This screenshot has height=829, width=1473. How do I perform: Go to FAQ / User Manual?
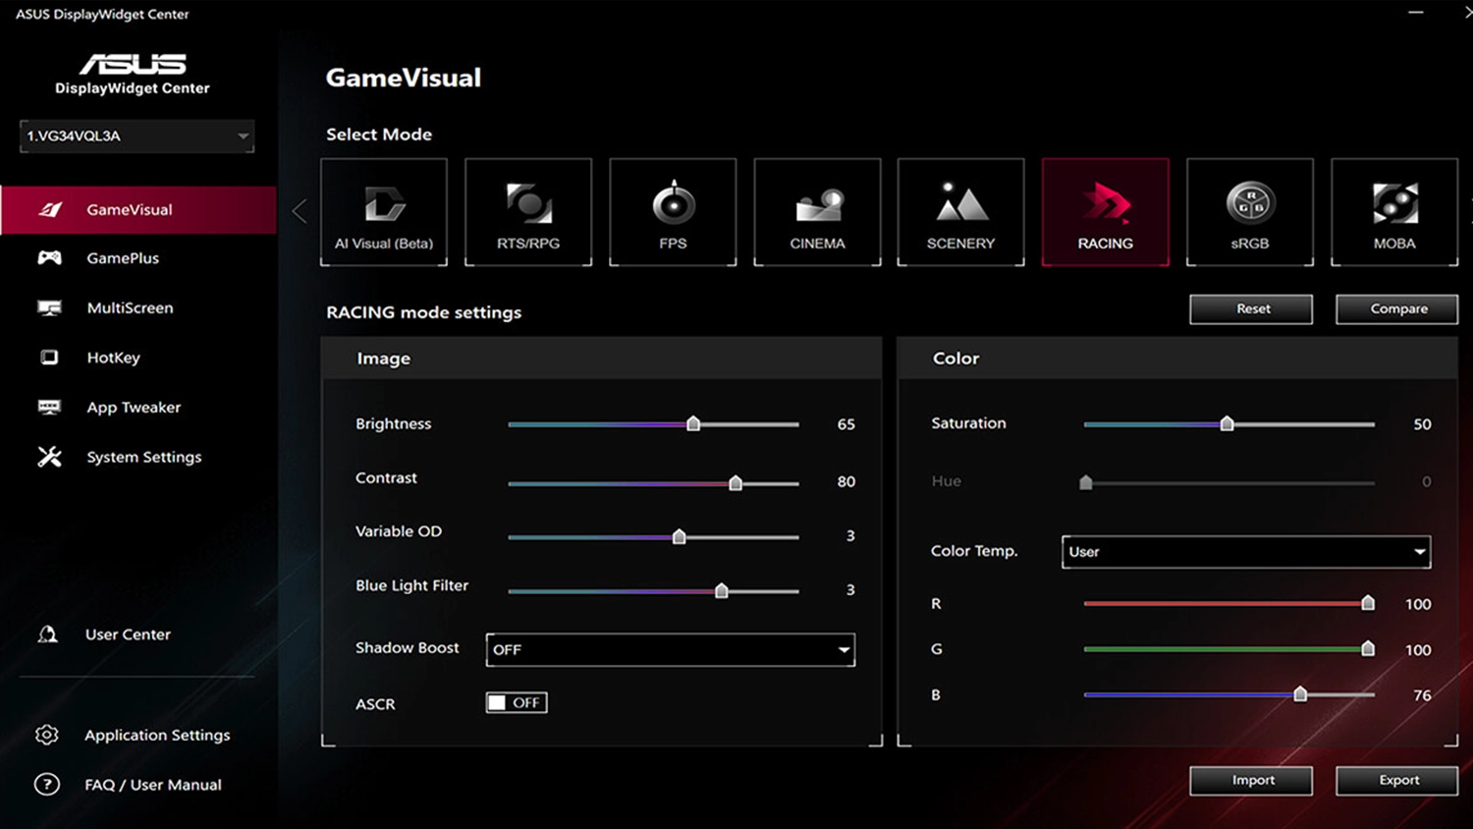153,785
